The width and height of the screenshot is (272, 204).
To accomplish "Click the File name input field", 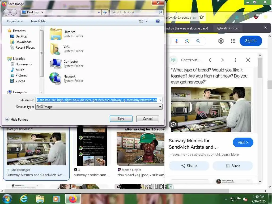I will point(97,100).
